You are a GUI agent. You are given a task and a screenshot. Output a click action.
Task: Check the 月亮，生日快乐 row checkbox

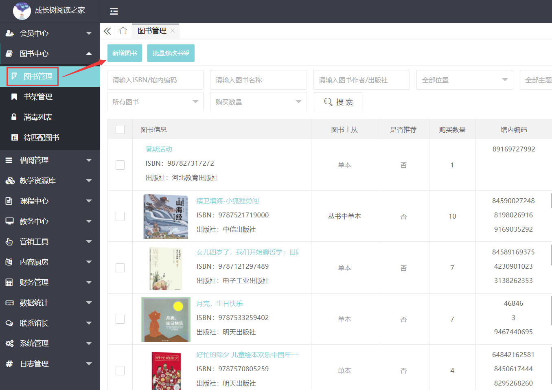[x=120, y=319]
